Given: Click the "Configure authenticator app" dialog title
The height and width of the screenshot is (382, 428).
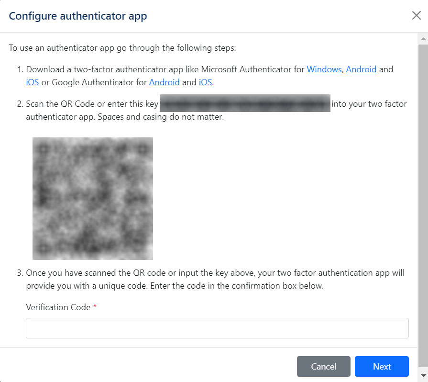Looking at the screenshot, I should tap(78, 16).
